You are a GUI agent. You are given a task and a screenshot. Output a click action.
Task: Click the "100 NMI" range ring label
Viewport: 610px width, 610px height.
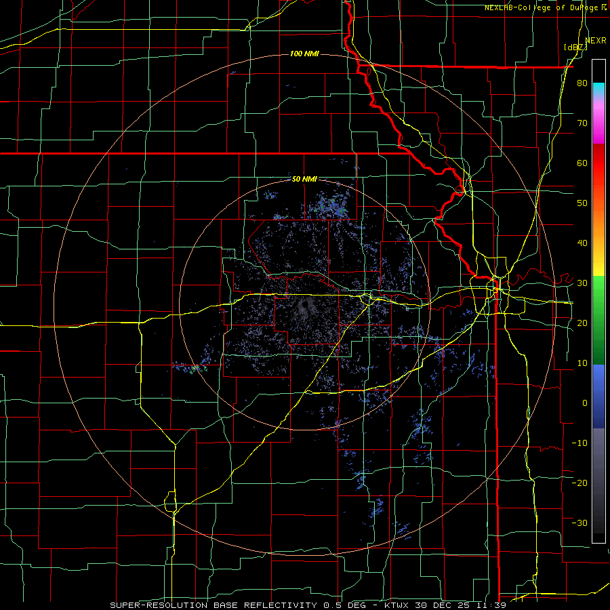(x=304, y=54)
